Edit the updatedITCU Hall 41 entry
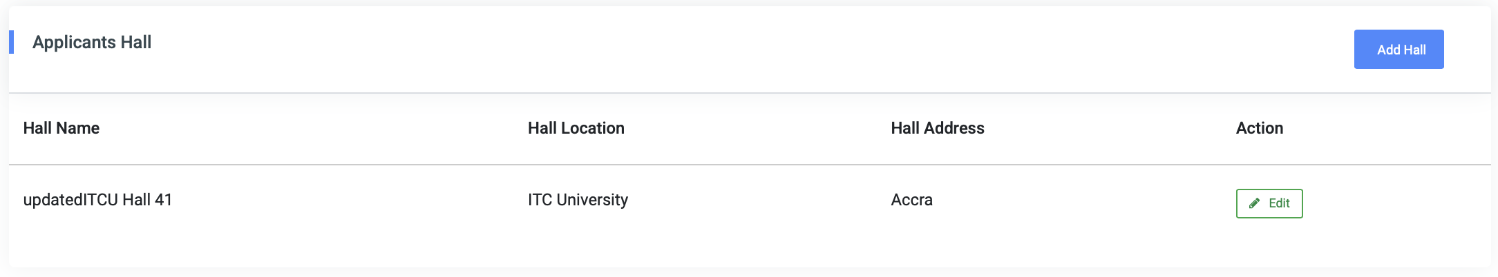This screenshot has width=1498, height=277. (1269, 203)
